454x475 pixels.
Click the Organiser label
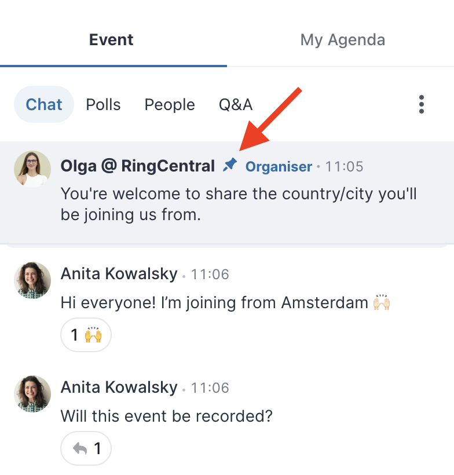click(279, 167)
